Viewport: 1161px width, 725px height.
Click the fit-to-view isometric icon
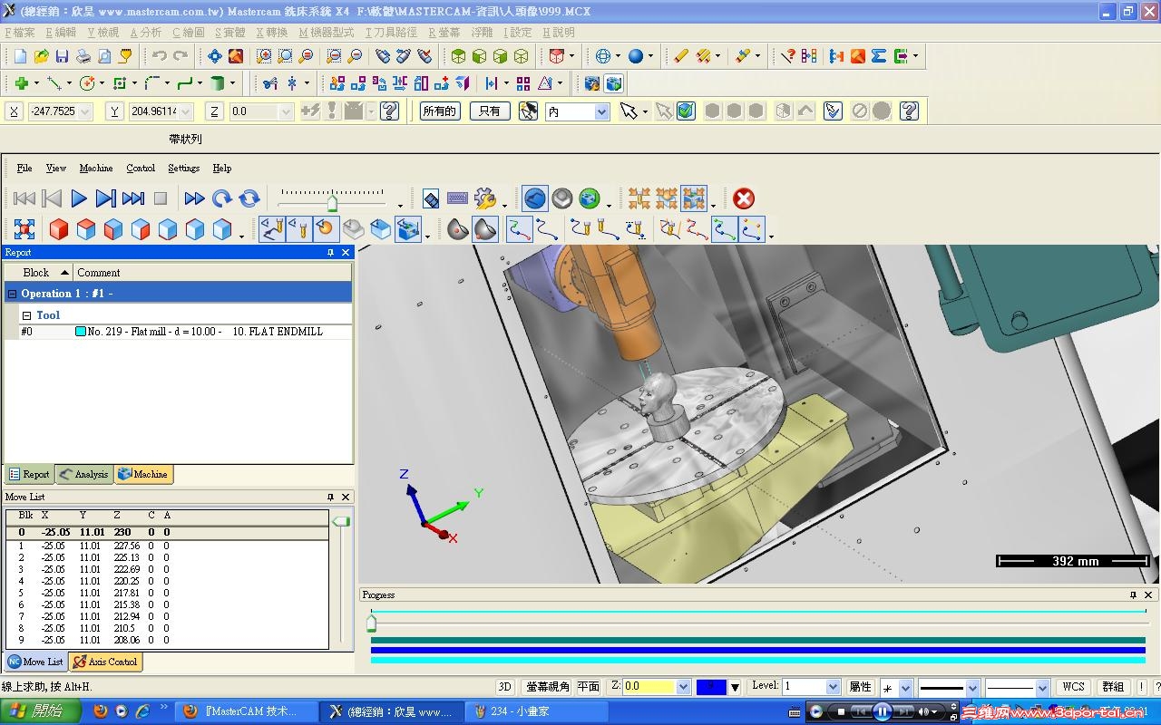[24, 229]
